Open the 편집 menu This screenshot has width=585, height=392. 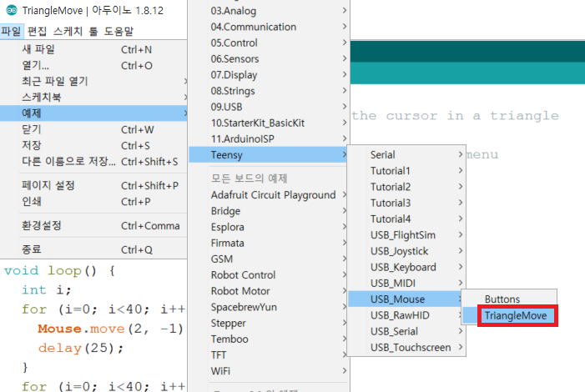tap(37, 31)
